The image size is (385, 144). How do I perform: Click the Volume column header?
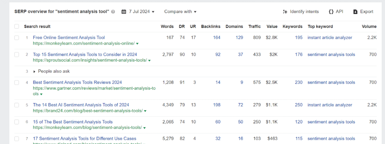click(369, 27)
